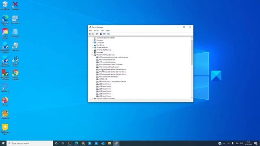Click the scrollbar down arrow in device list
260x146 pixels.
click(x=192, y=98)
